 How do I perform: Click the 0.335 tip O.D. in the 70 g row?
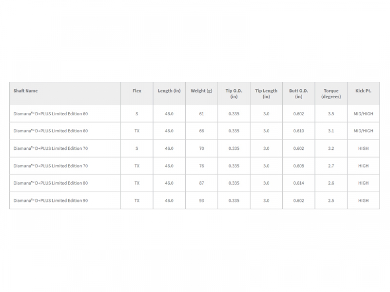(x=234, y=148)
